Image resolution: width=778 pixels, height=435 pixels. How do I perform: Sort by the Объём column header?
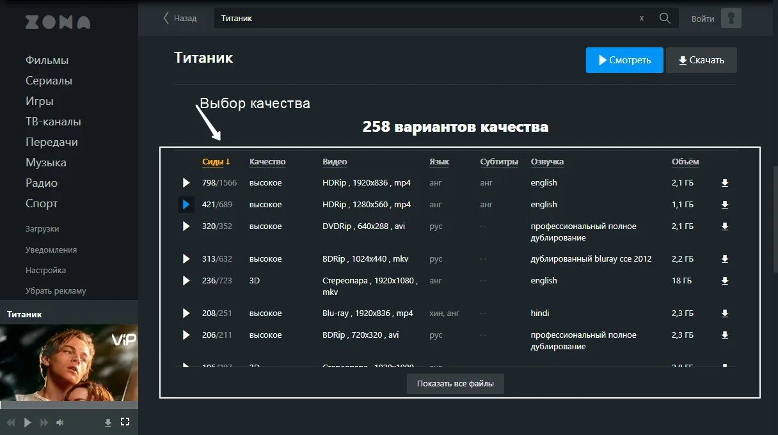[685, 162]
